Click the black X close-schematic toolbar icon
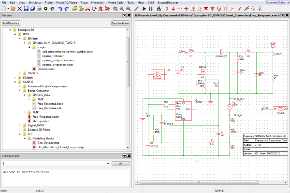 (19, 9)
